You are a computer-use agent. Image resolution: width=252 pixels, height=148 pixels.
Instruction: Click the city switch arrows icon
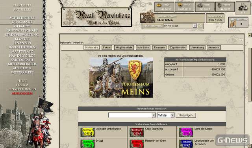point(200,26)
